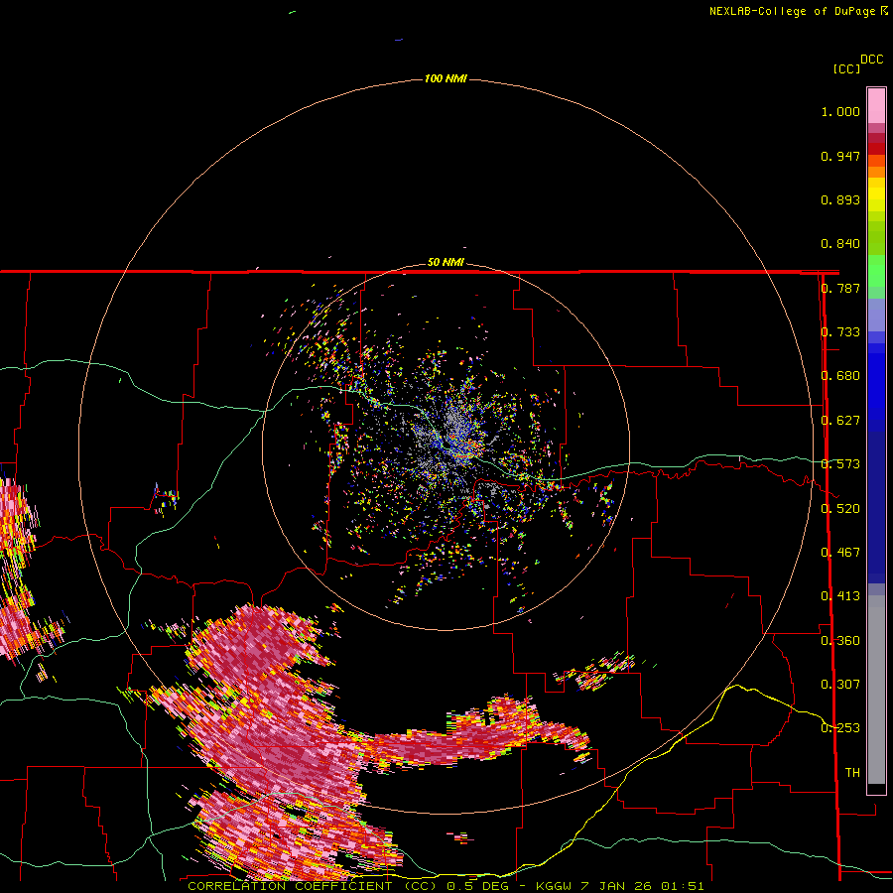Image resolution: width=893 pixels, height=893 pixels.
Task: Click the 0.307 value on the color scale
Action: point(840,685)
